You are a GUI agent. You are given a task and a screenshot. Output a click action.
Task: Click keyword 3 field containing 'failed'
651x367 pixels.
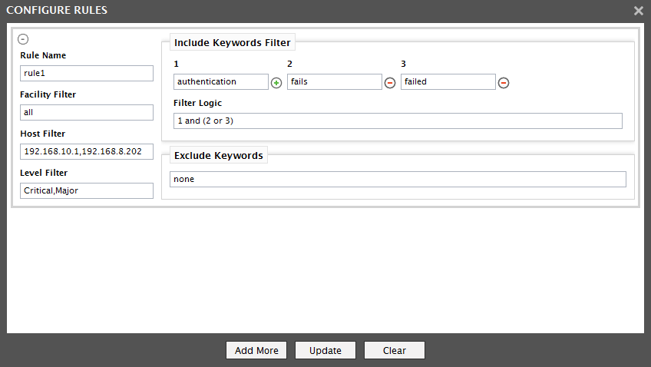448,82
